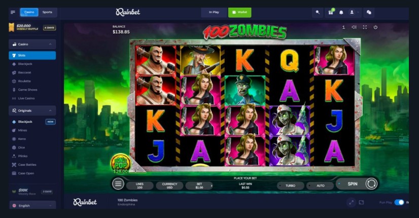Screen dimensions: 419x218
Task: Collapse the Casino sidebar section
Action: (x=50, y=44)
